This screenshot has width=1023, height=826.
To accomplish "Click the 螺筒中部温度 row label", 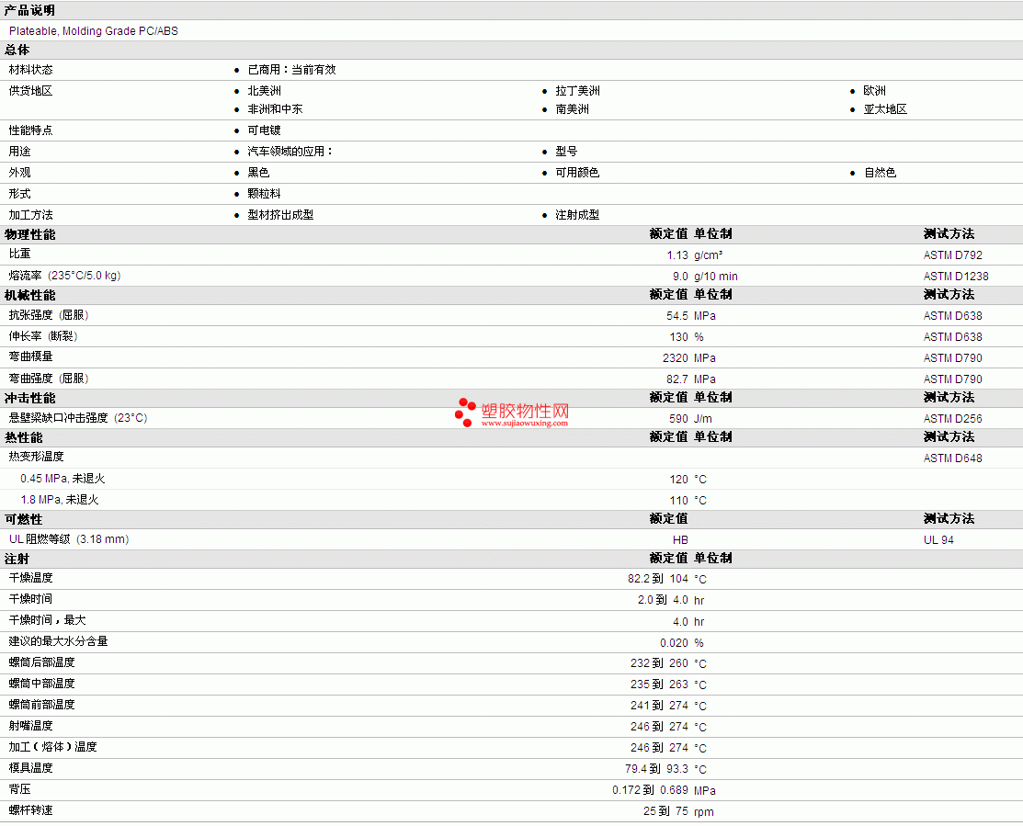I will tap(41, 684).
